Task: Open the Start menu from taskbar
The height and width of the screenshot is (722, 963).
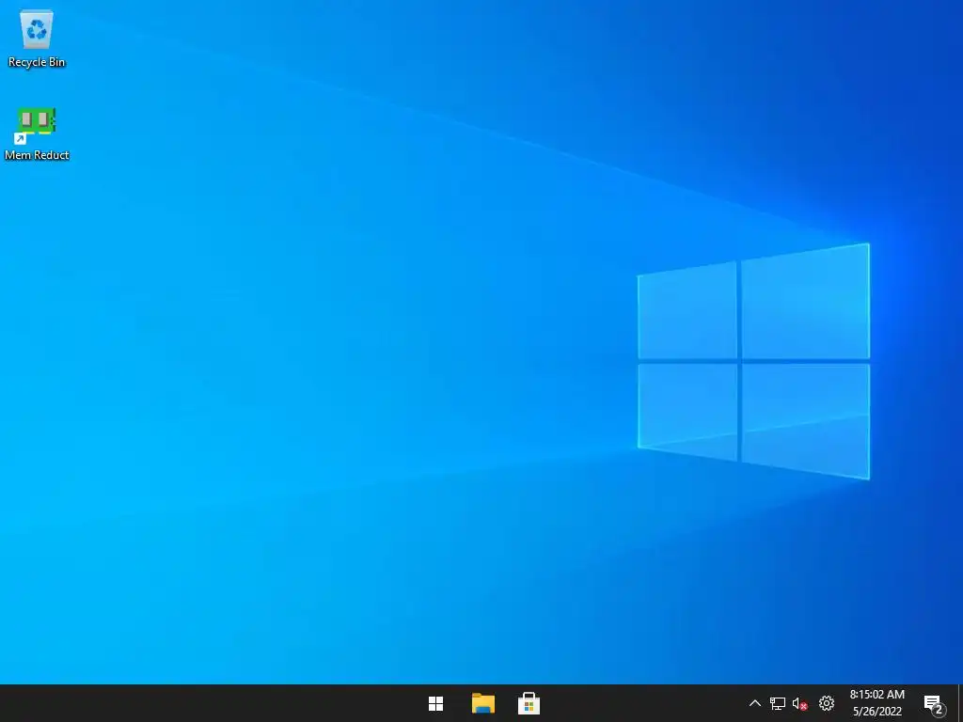Action: tap(436, 703)
